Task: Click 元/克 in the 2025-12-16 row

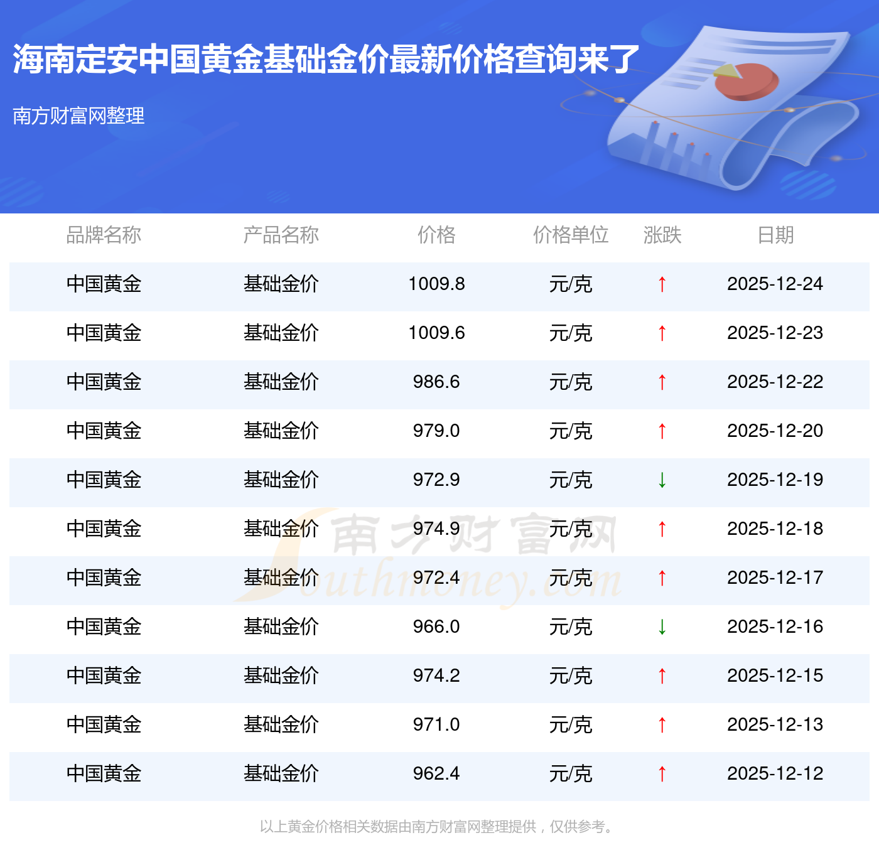Action: 571,626
